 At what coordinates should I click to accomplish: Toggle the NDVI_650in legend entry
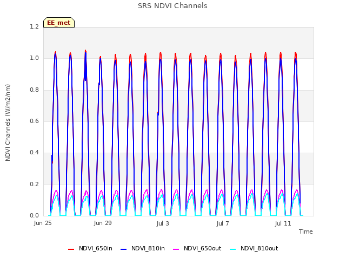point(90,248)
